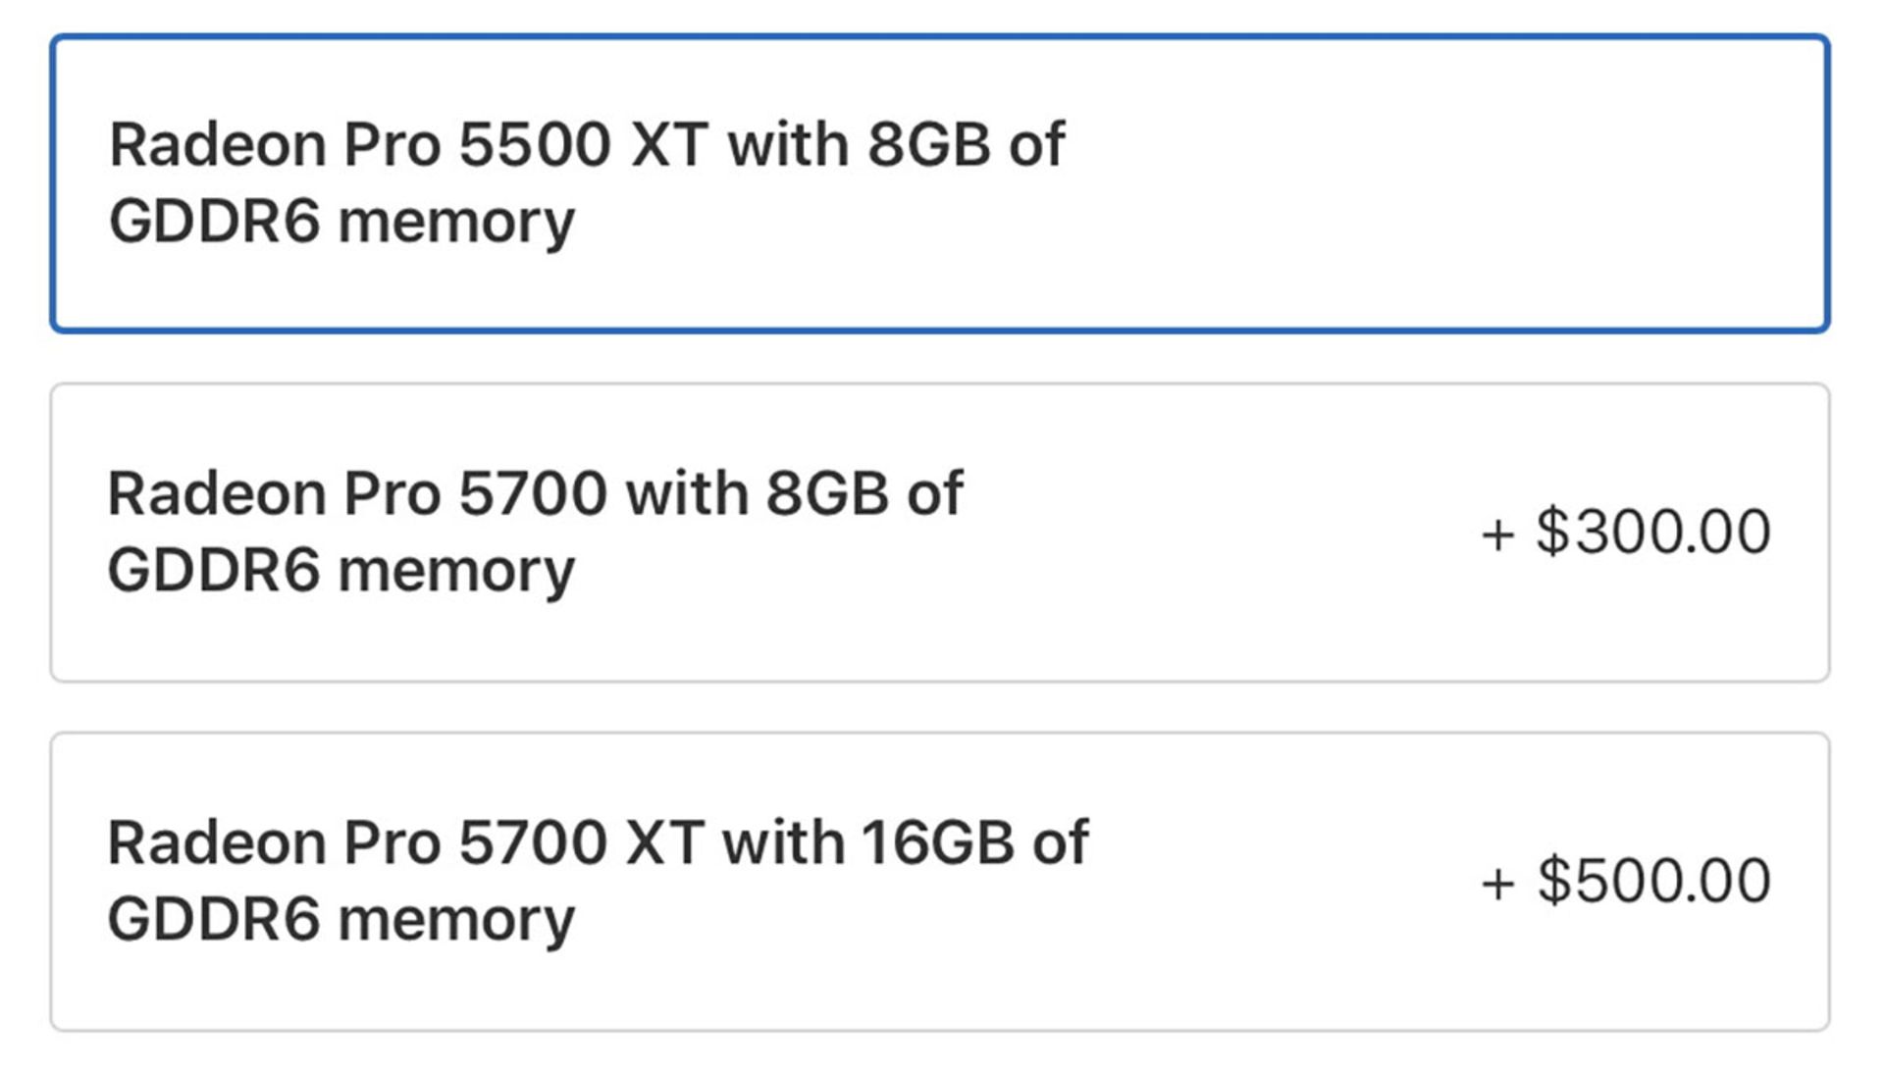Click the 'Radeon Pro 5700 with 8GB' text

tap(535, 493)
